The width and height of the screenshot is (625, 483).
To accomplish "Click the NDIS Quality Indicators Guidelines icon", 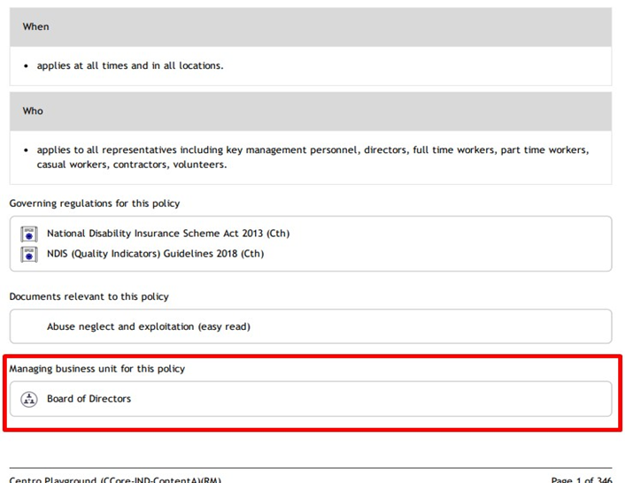I will pos(29,254).
